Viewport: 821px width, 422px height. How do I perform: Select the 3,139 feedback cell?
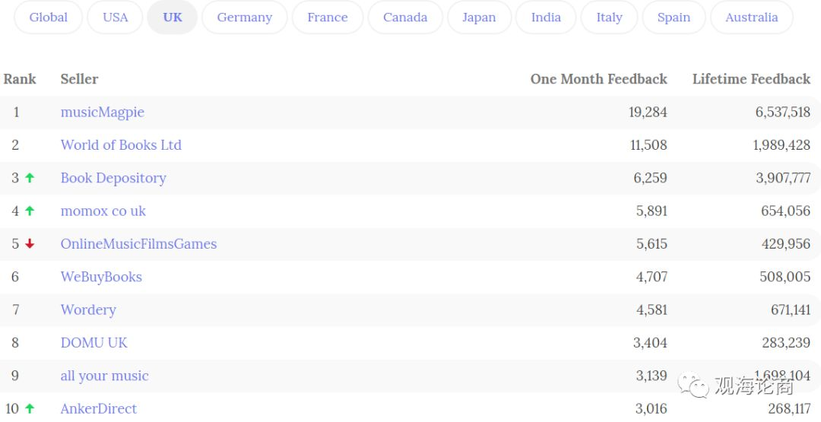[651, 376]
